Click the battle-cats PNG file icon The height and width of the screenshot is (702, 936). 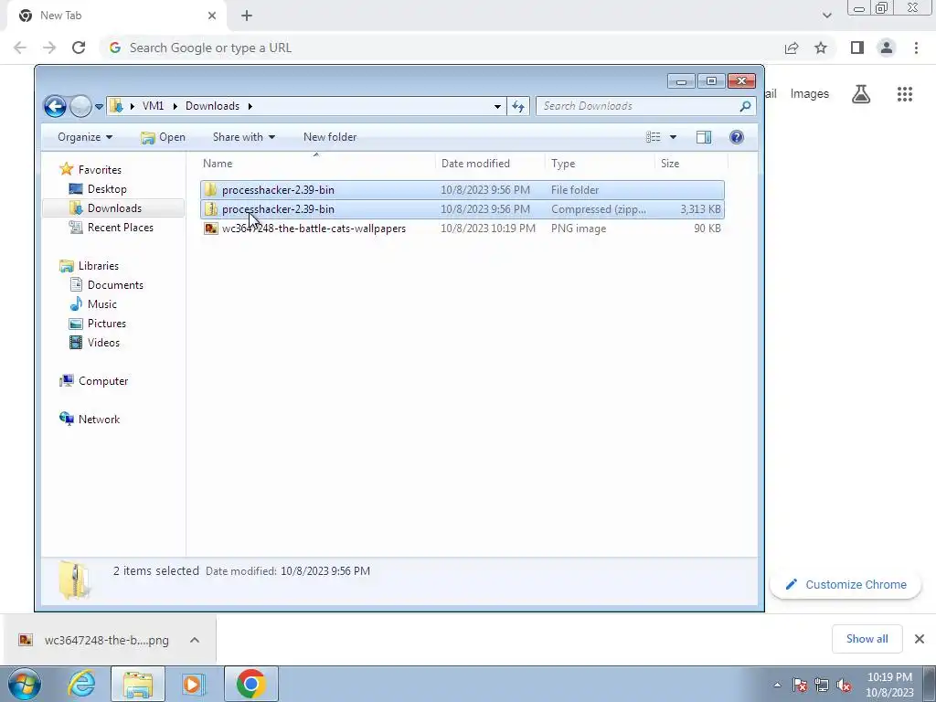click(211, 229)
